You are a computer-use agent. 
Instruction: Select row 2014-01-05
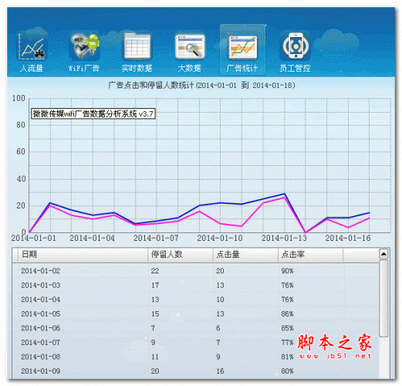(195, 313)
